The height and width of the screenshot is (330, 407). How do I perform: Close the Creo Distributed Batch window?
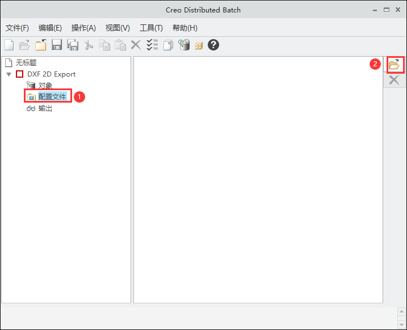[398, 10]
